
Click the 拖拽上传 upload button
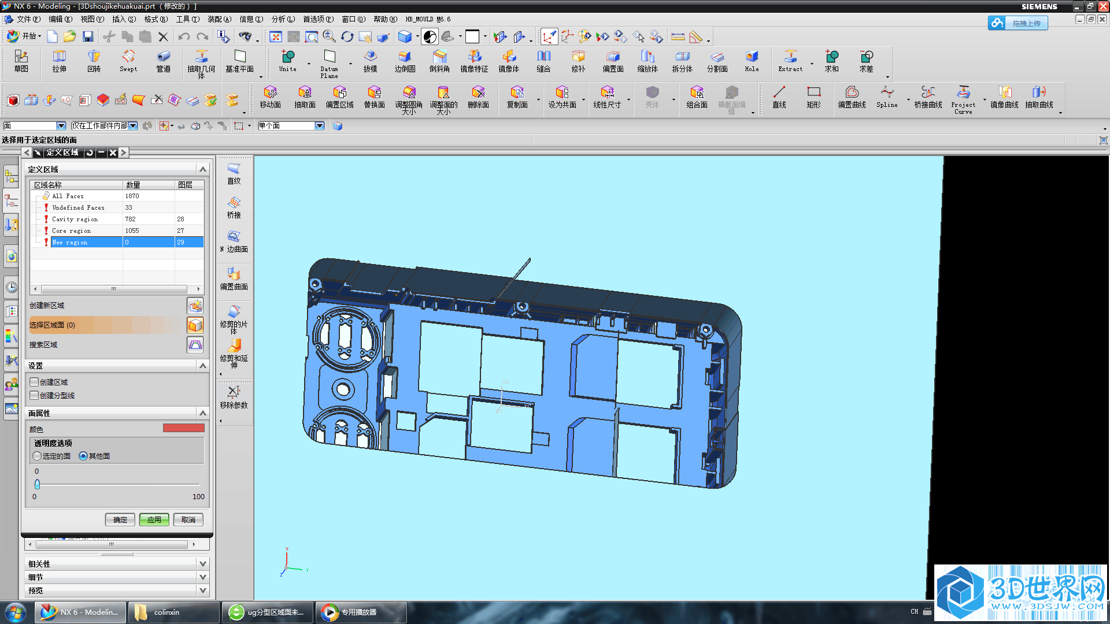coord(1017,23)
